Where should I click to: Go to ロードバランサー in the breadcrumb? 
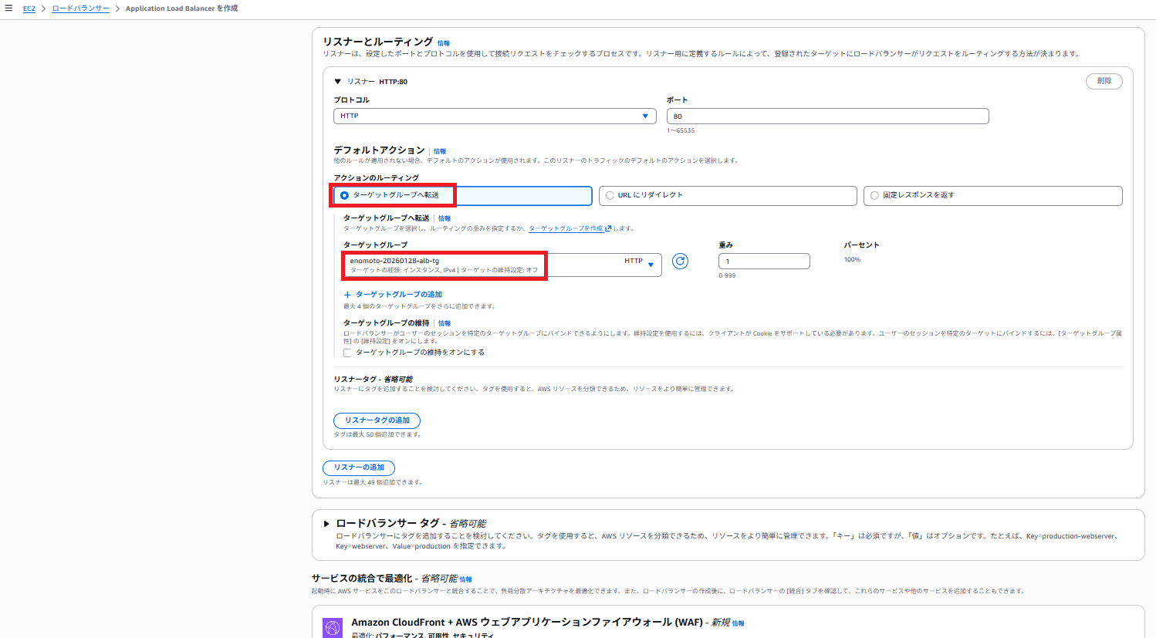pos(80,8)
